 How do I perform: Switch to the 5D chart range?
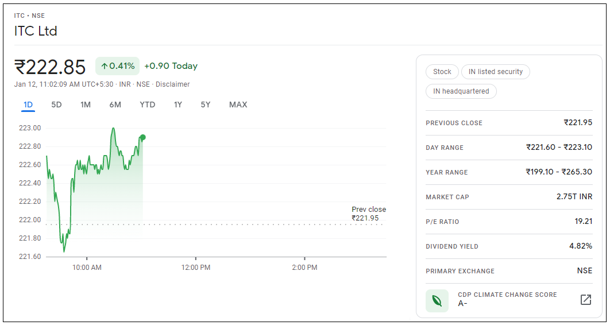click(x=56, y=105)
